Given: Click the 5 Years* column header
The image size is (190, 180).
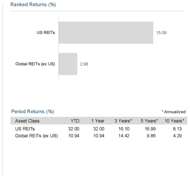Looking at the screenshot, I should pos(149,121).
